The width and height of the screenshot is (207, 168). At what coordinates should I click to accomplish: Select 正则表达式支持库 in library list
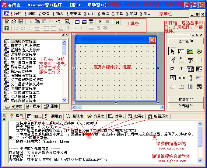[22, 50]
